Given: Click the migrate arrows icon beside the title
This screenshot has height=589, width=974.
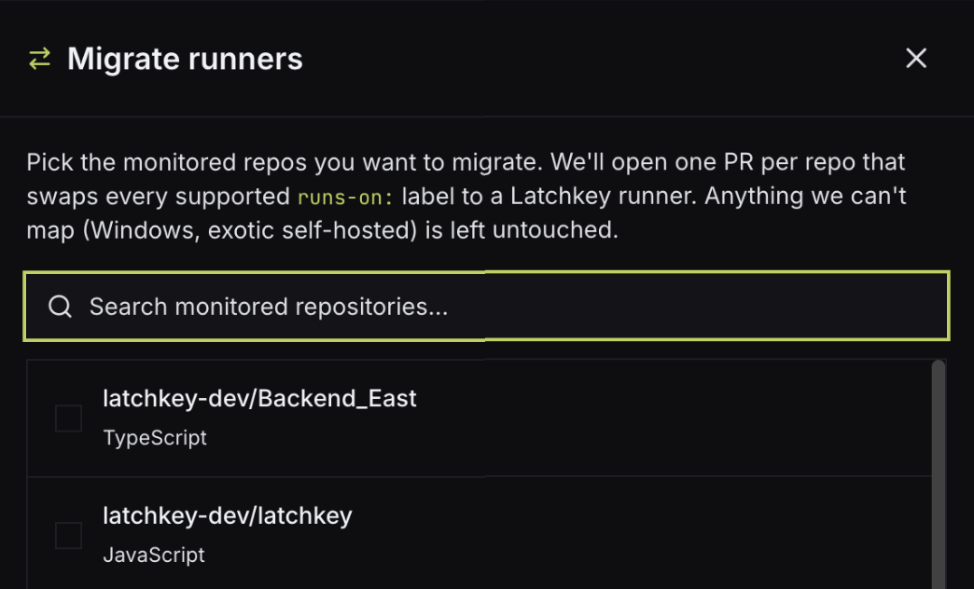Looking at the screenshot, I should (40, 59).
